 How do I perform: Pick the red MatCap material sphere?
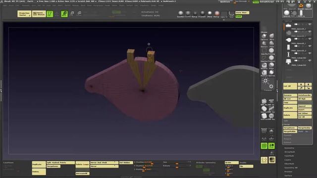(x=217, y=14)
